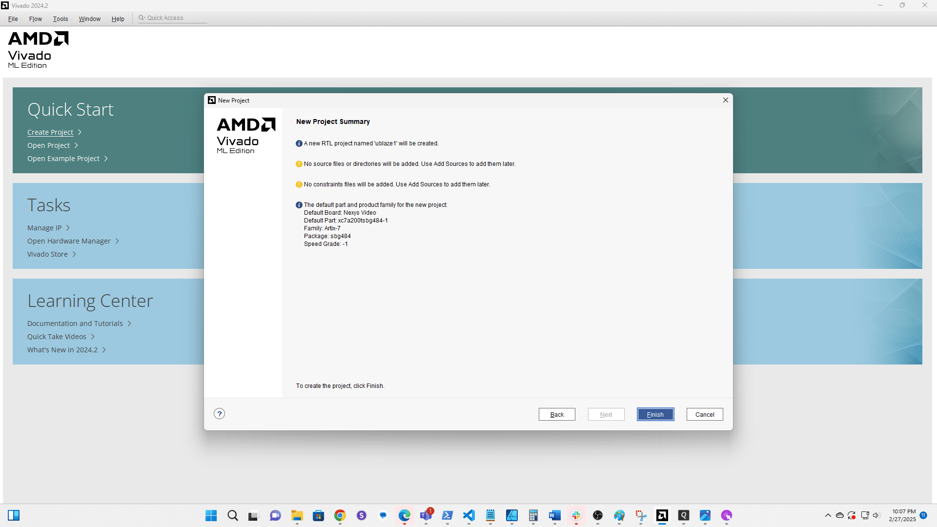Open Google Chrome from taskbar
Viewport: 937px width, 527px height.
pyautogui.click(x=340, y=515)
